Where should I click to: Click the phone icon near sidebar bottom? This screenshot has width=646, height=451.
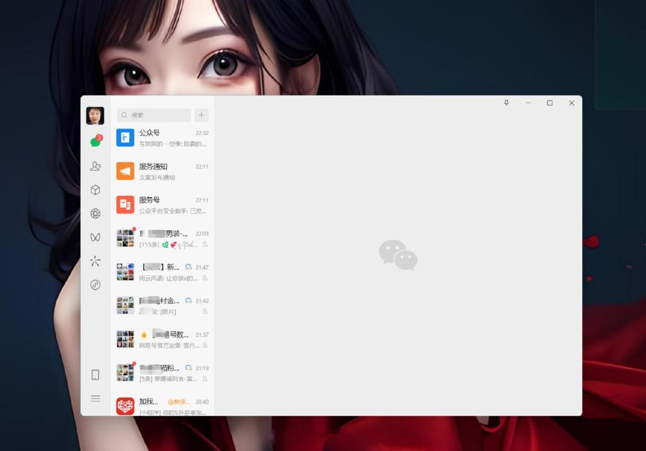pyautogui.click(x=96, y=374)
